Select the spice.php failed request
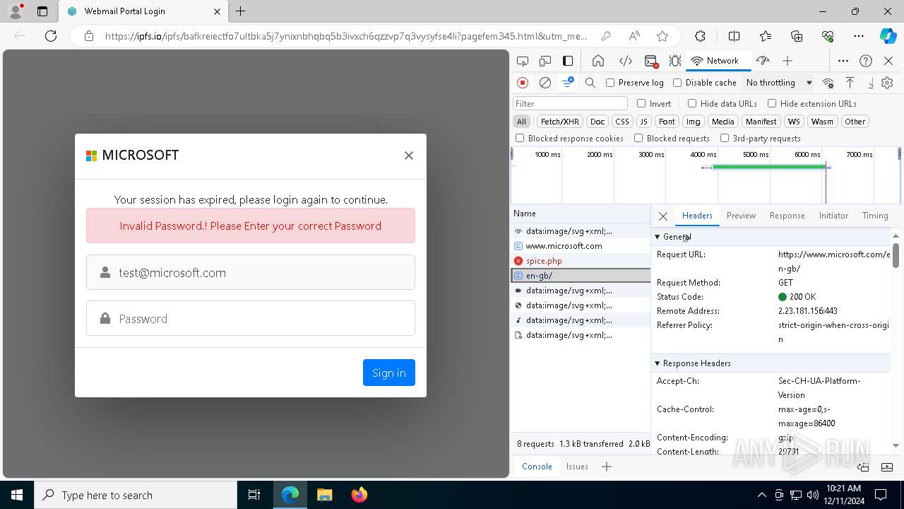 coord(581,261)
